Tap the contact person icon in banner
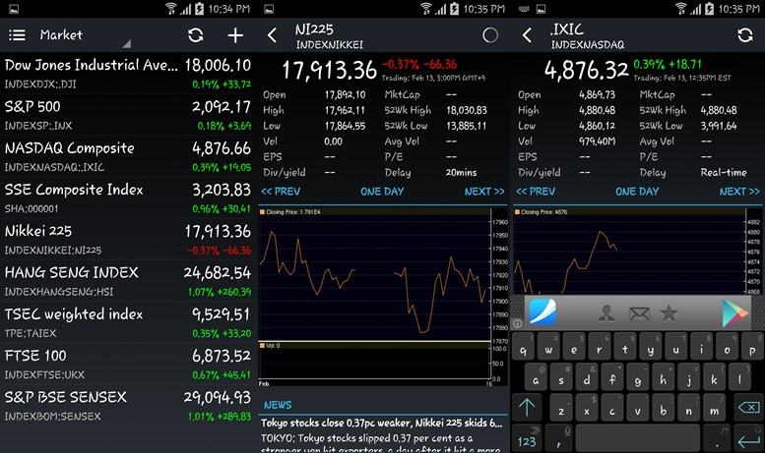 (606, 313)
